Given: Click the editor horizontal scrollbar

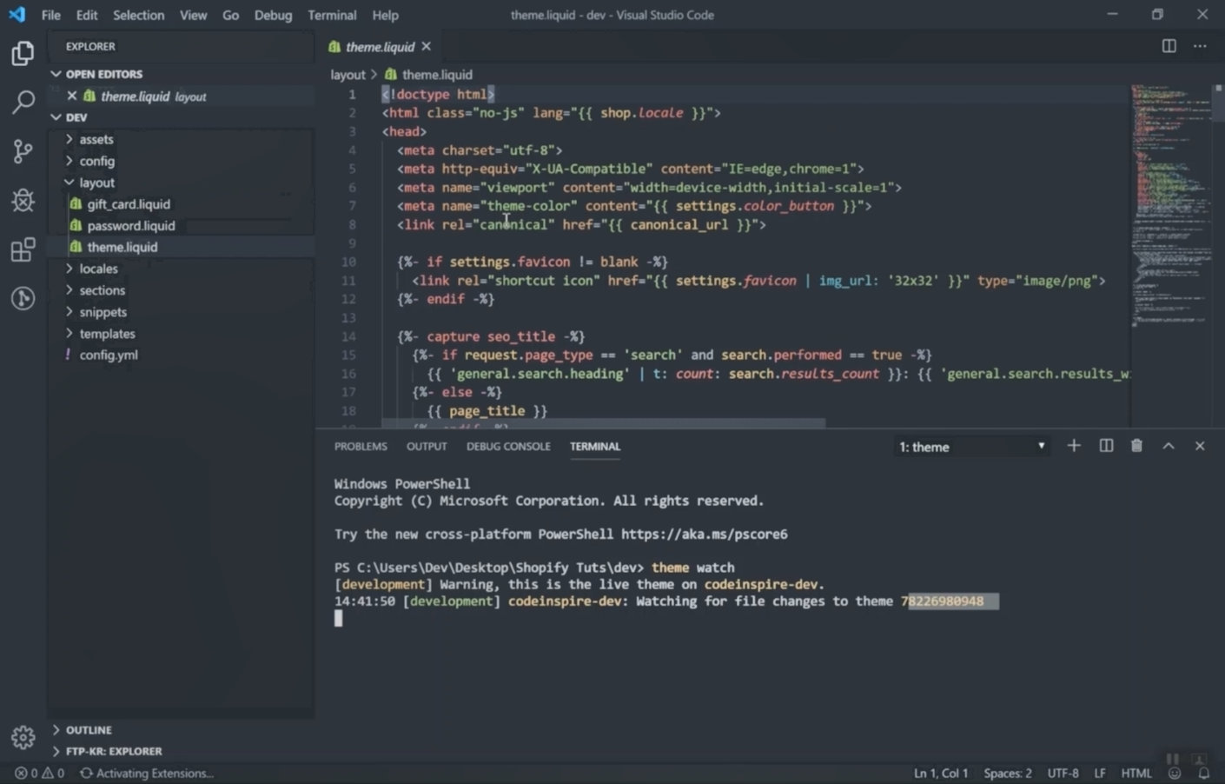Looking at the screenshot, I should [x=602, y=424].
